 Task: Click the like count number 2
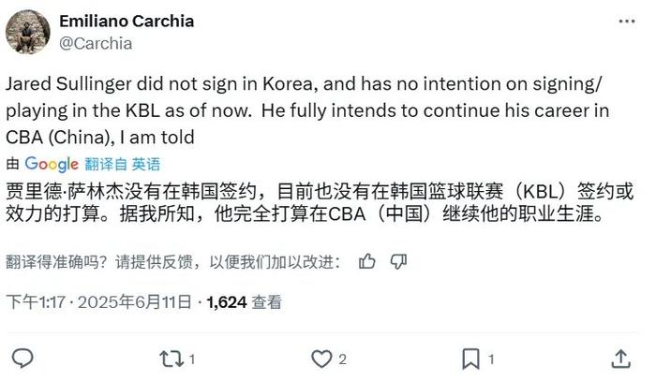tap(343, 359)
